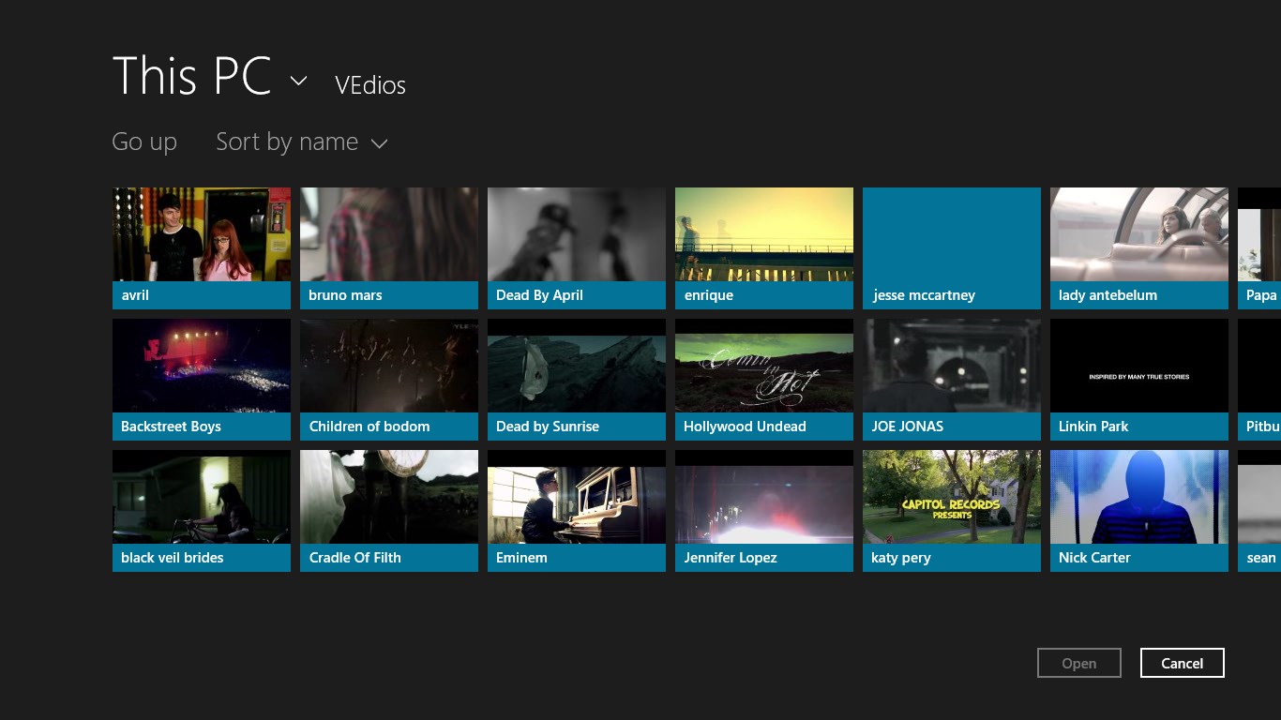Select the Children of bodom video
Screen dimensions: 1281x720
click(x=389, y=380)
